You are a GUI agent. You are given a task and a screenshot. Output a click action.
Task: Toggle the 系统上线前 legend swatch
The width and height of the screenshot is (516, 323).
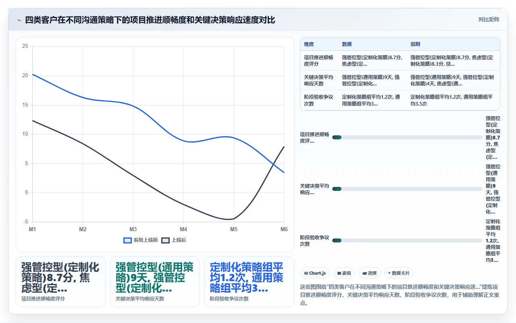coord(128,240)
